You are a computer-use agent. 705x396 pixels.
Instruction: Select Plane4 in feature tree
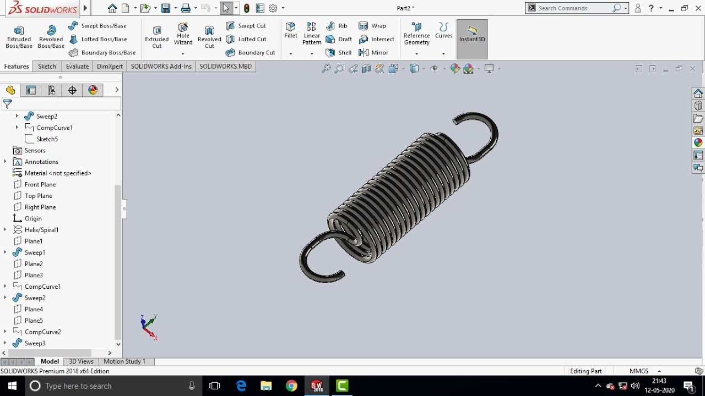click(x=28, y=309)
